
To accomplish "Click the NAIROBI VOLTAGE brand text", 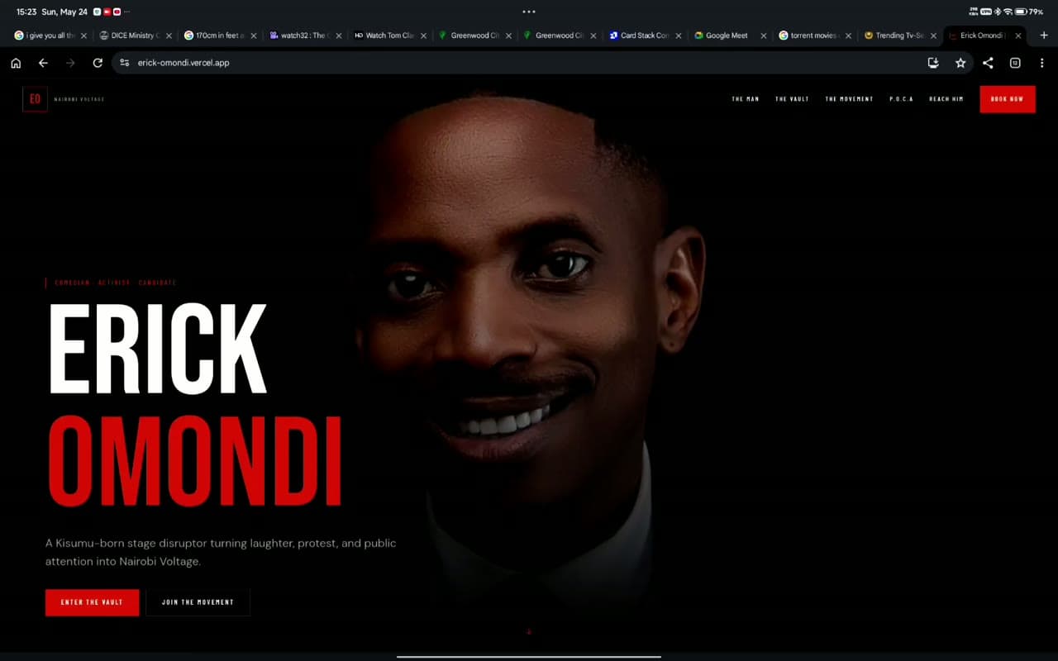I will coord(79,100).
